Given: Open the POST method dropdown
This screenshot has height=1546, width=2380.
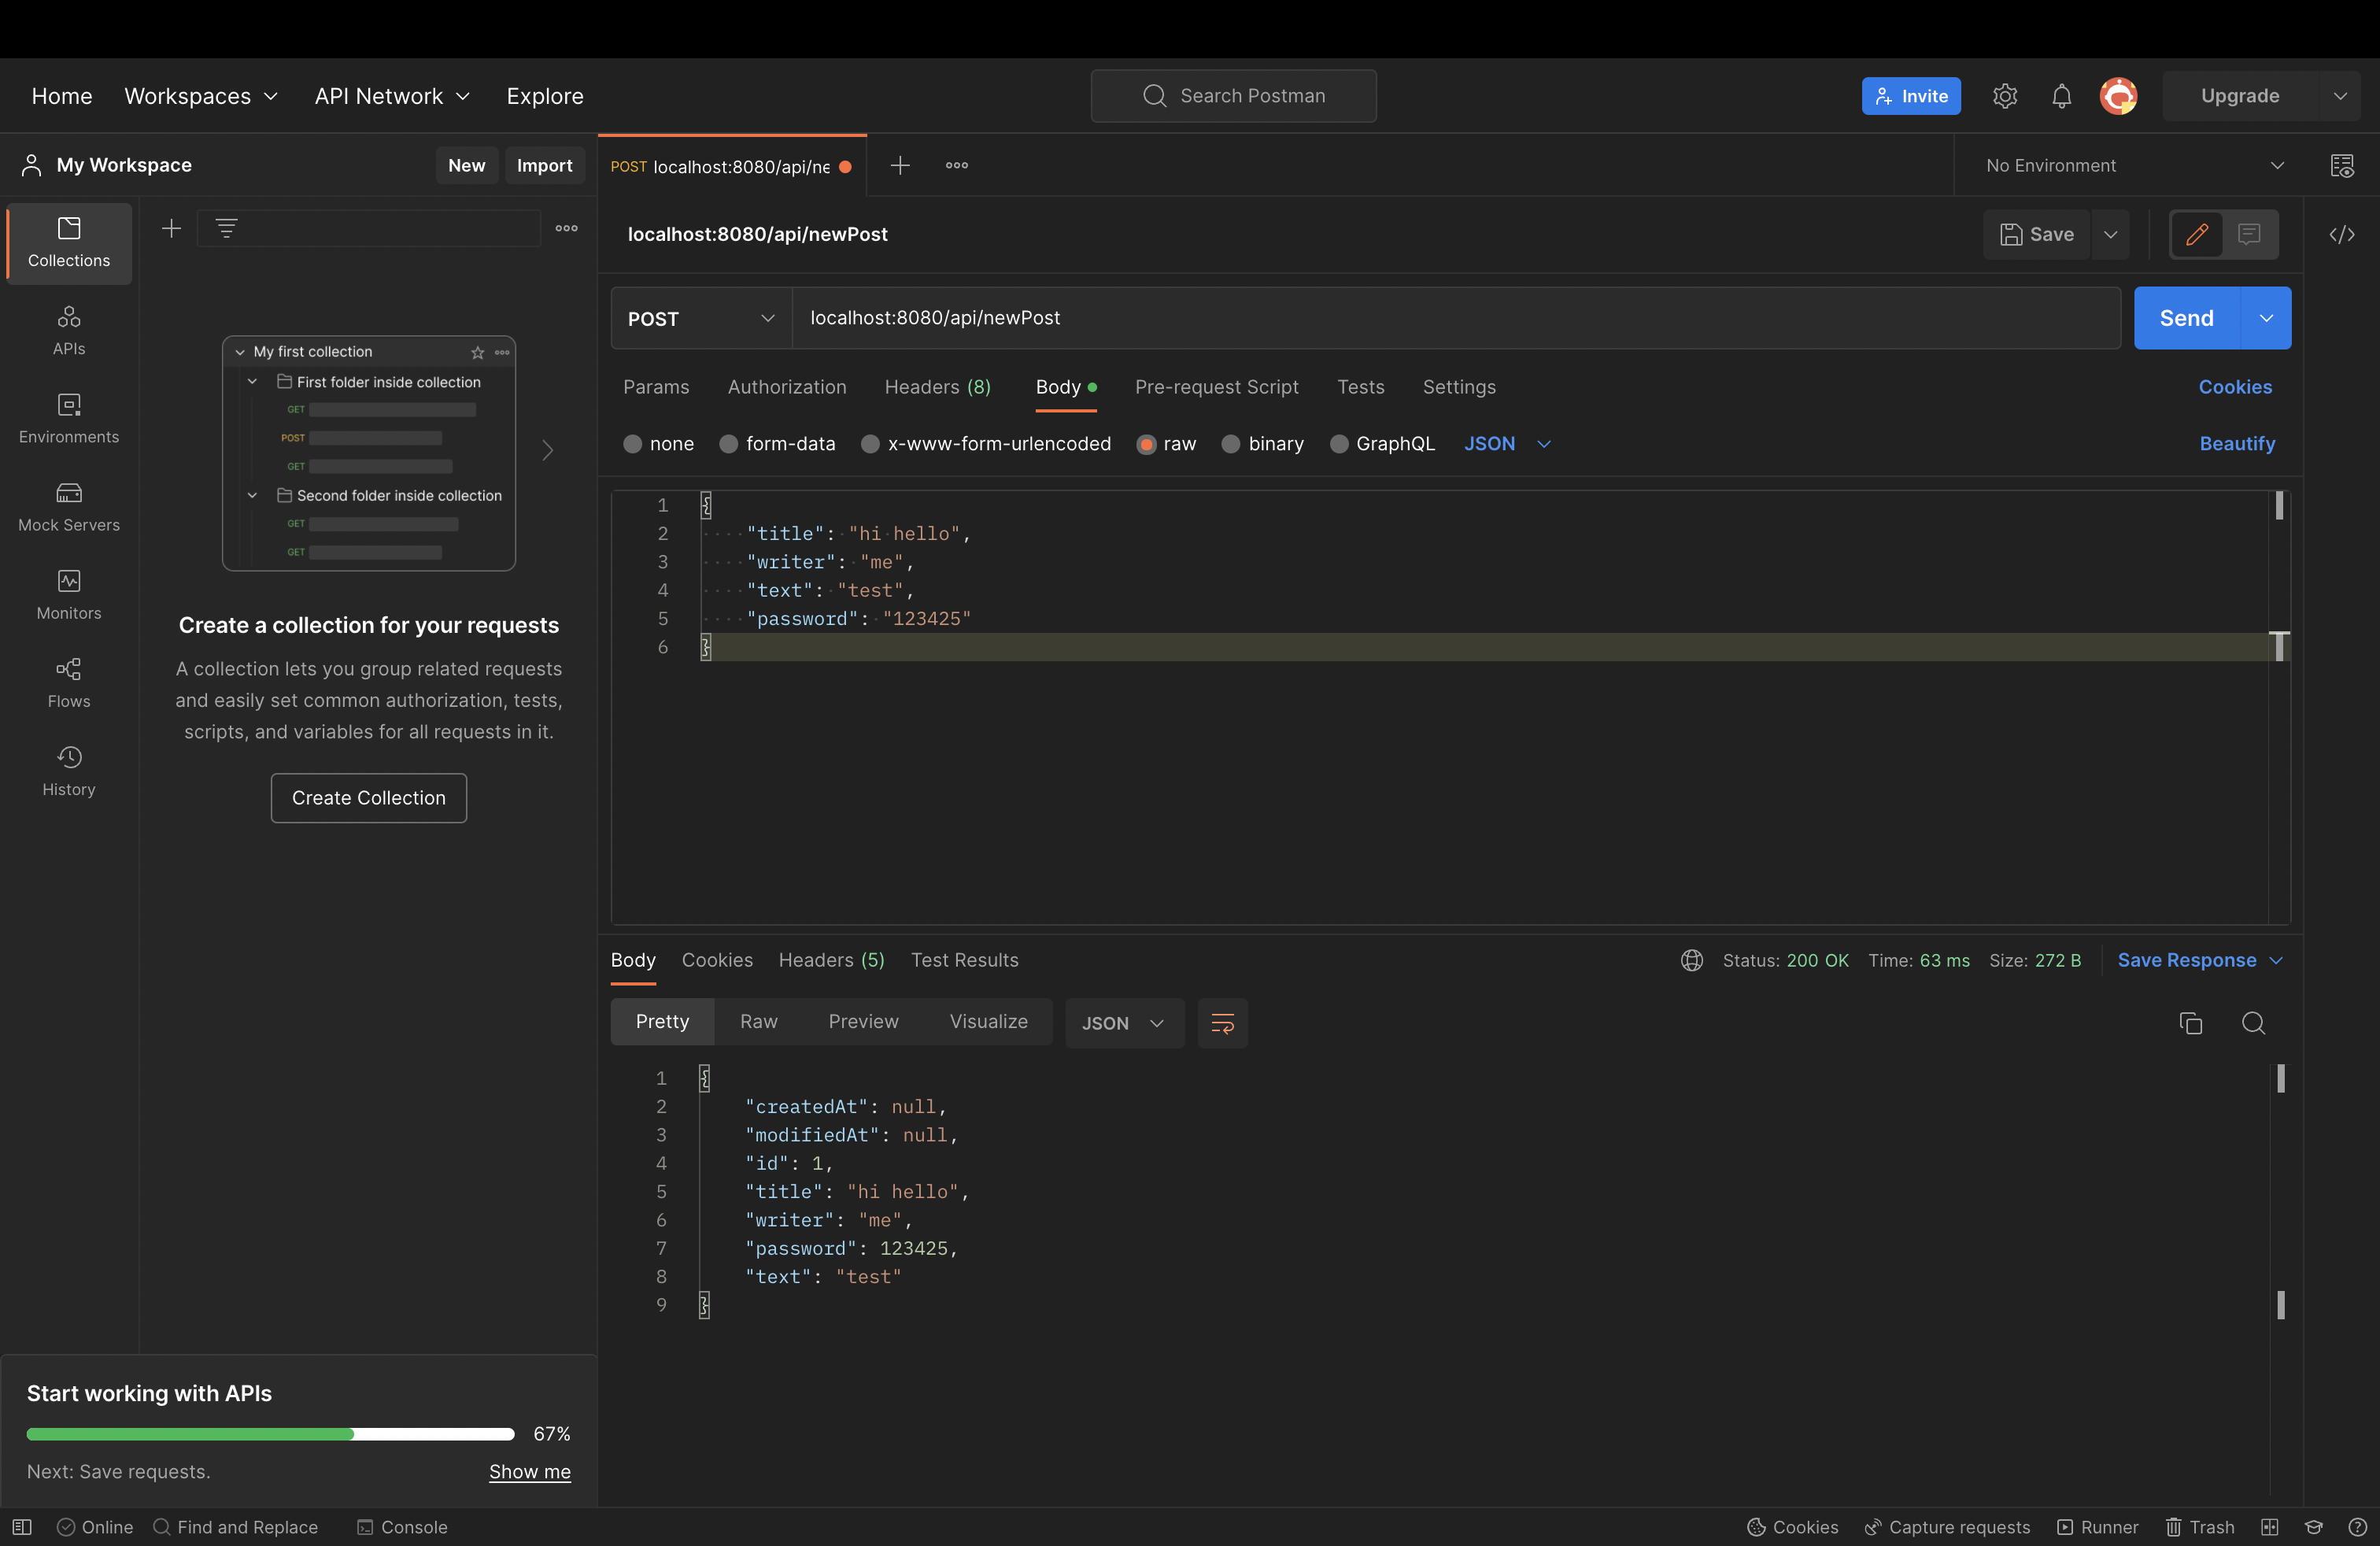Looking at the screenshot, I should [x=701, y=318].
